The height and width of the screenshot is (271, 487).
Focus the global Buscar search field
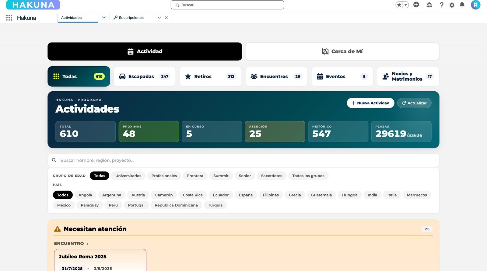(227, 5)
